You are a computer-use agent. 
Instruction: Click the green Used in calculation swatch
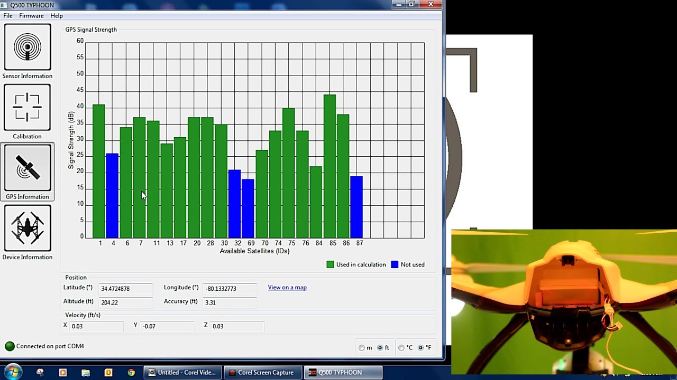click(330, 264)
